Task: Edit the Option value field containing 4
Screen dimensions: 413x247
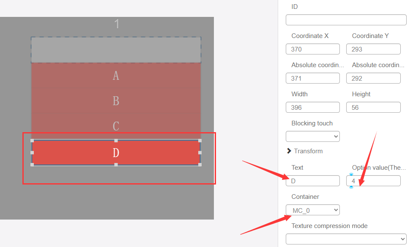Action: [373, 181]
